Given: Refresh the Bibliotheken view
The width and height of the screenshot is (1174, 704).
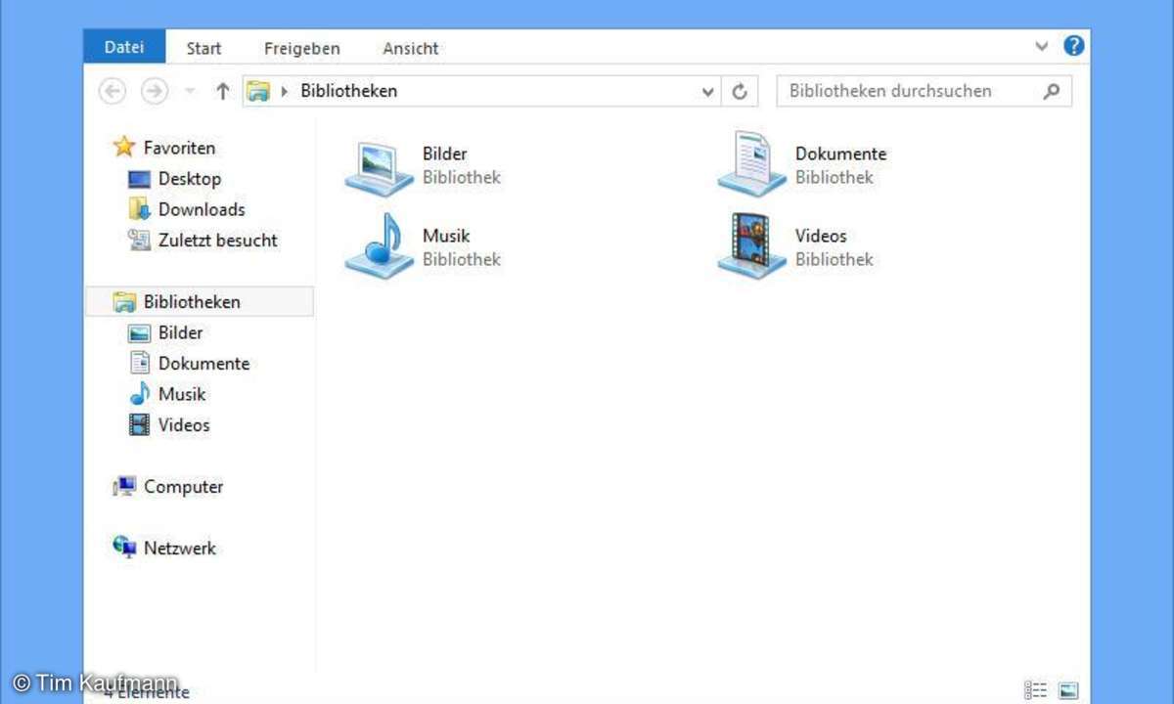Looking at the screenshot, I should [740, 92].
